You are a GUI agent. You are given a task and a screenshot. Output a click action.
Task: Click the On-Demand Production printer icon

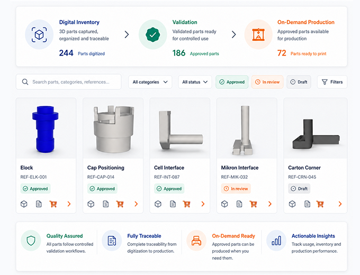258,34
